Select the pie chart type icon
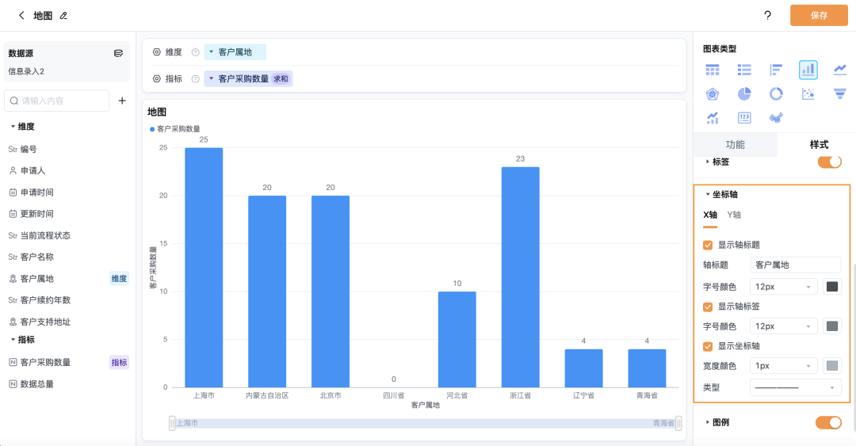This screenshot has width=856, height=446. pyautogui.click(x=744, y=94)
